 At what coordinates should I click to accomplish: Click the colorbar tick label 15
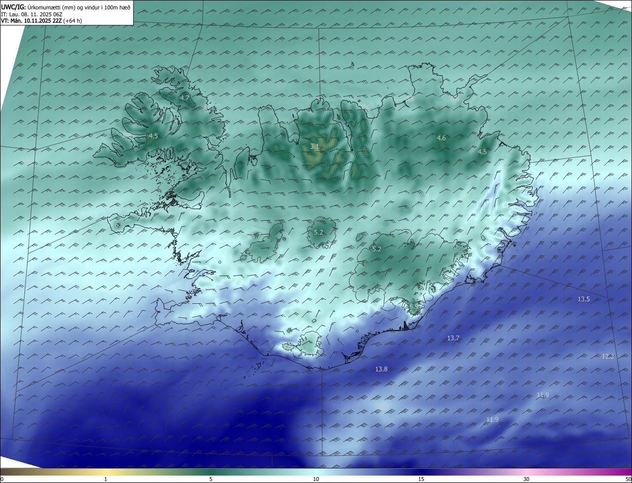tap(421, 480)
